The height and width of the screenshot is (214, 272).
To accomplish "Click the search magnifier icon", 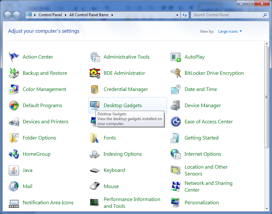I will pos(265,15).
